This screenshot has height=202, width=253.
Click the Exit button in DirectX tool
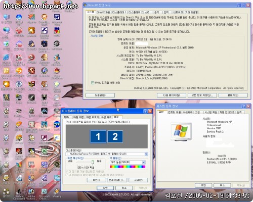[x=233, y=95]
